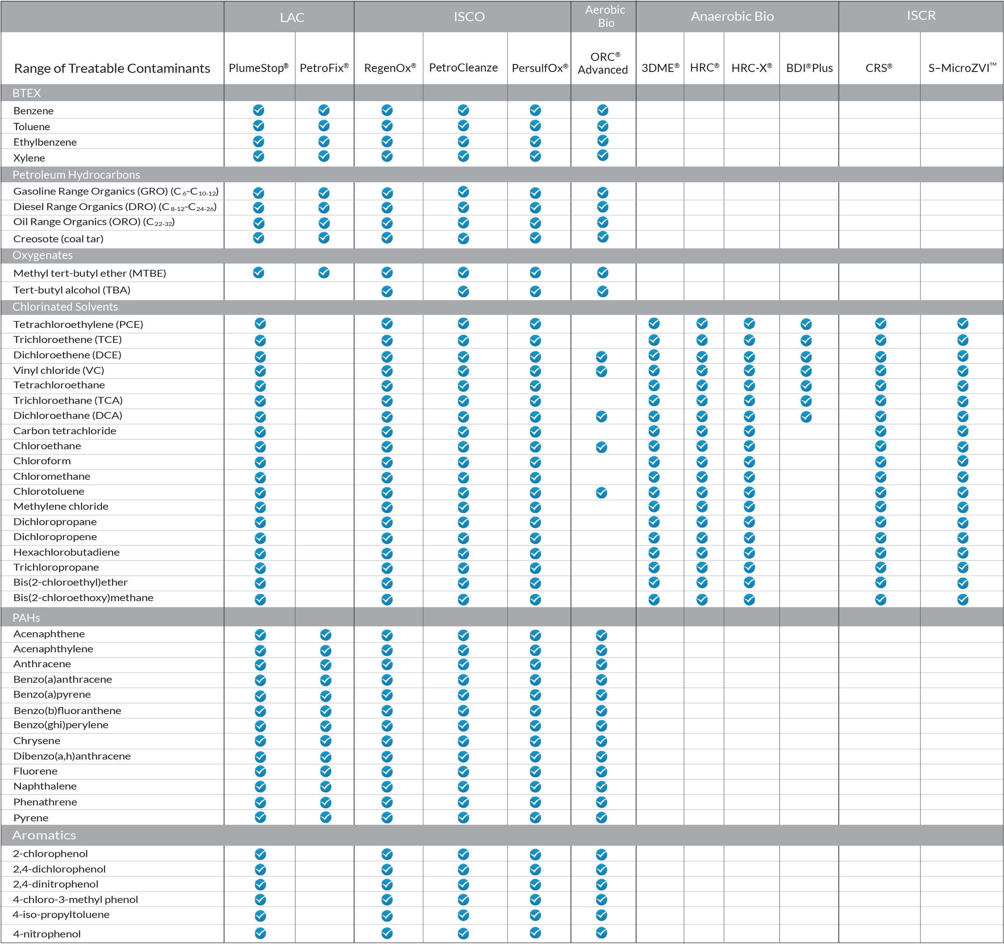The image size is (1004, 944).
Task: Click the PlumeStop checkmark in the 2-chlorophenol row
Action: point(260,854)
